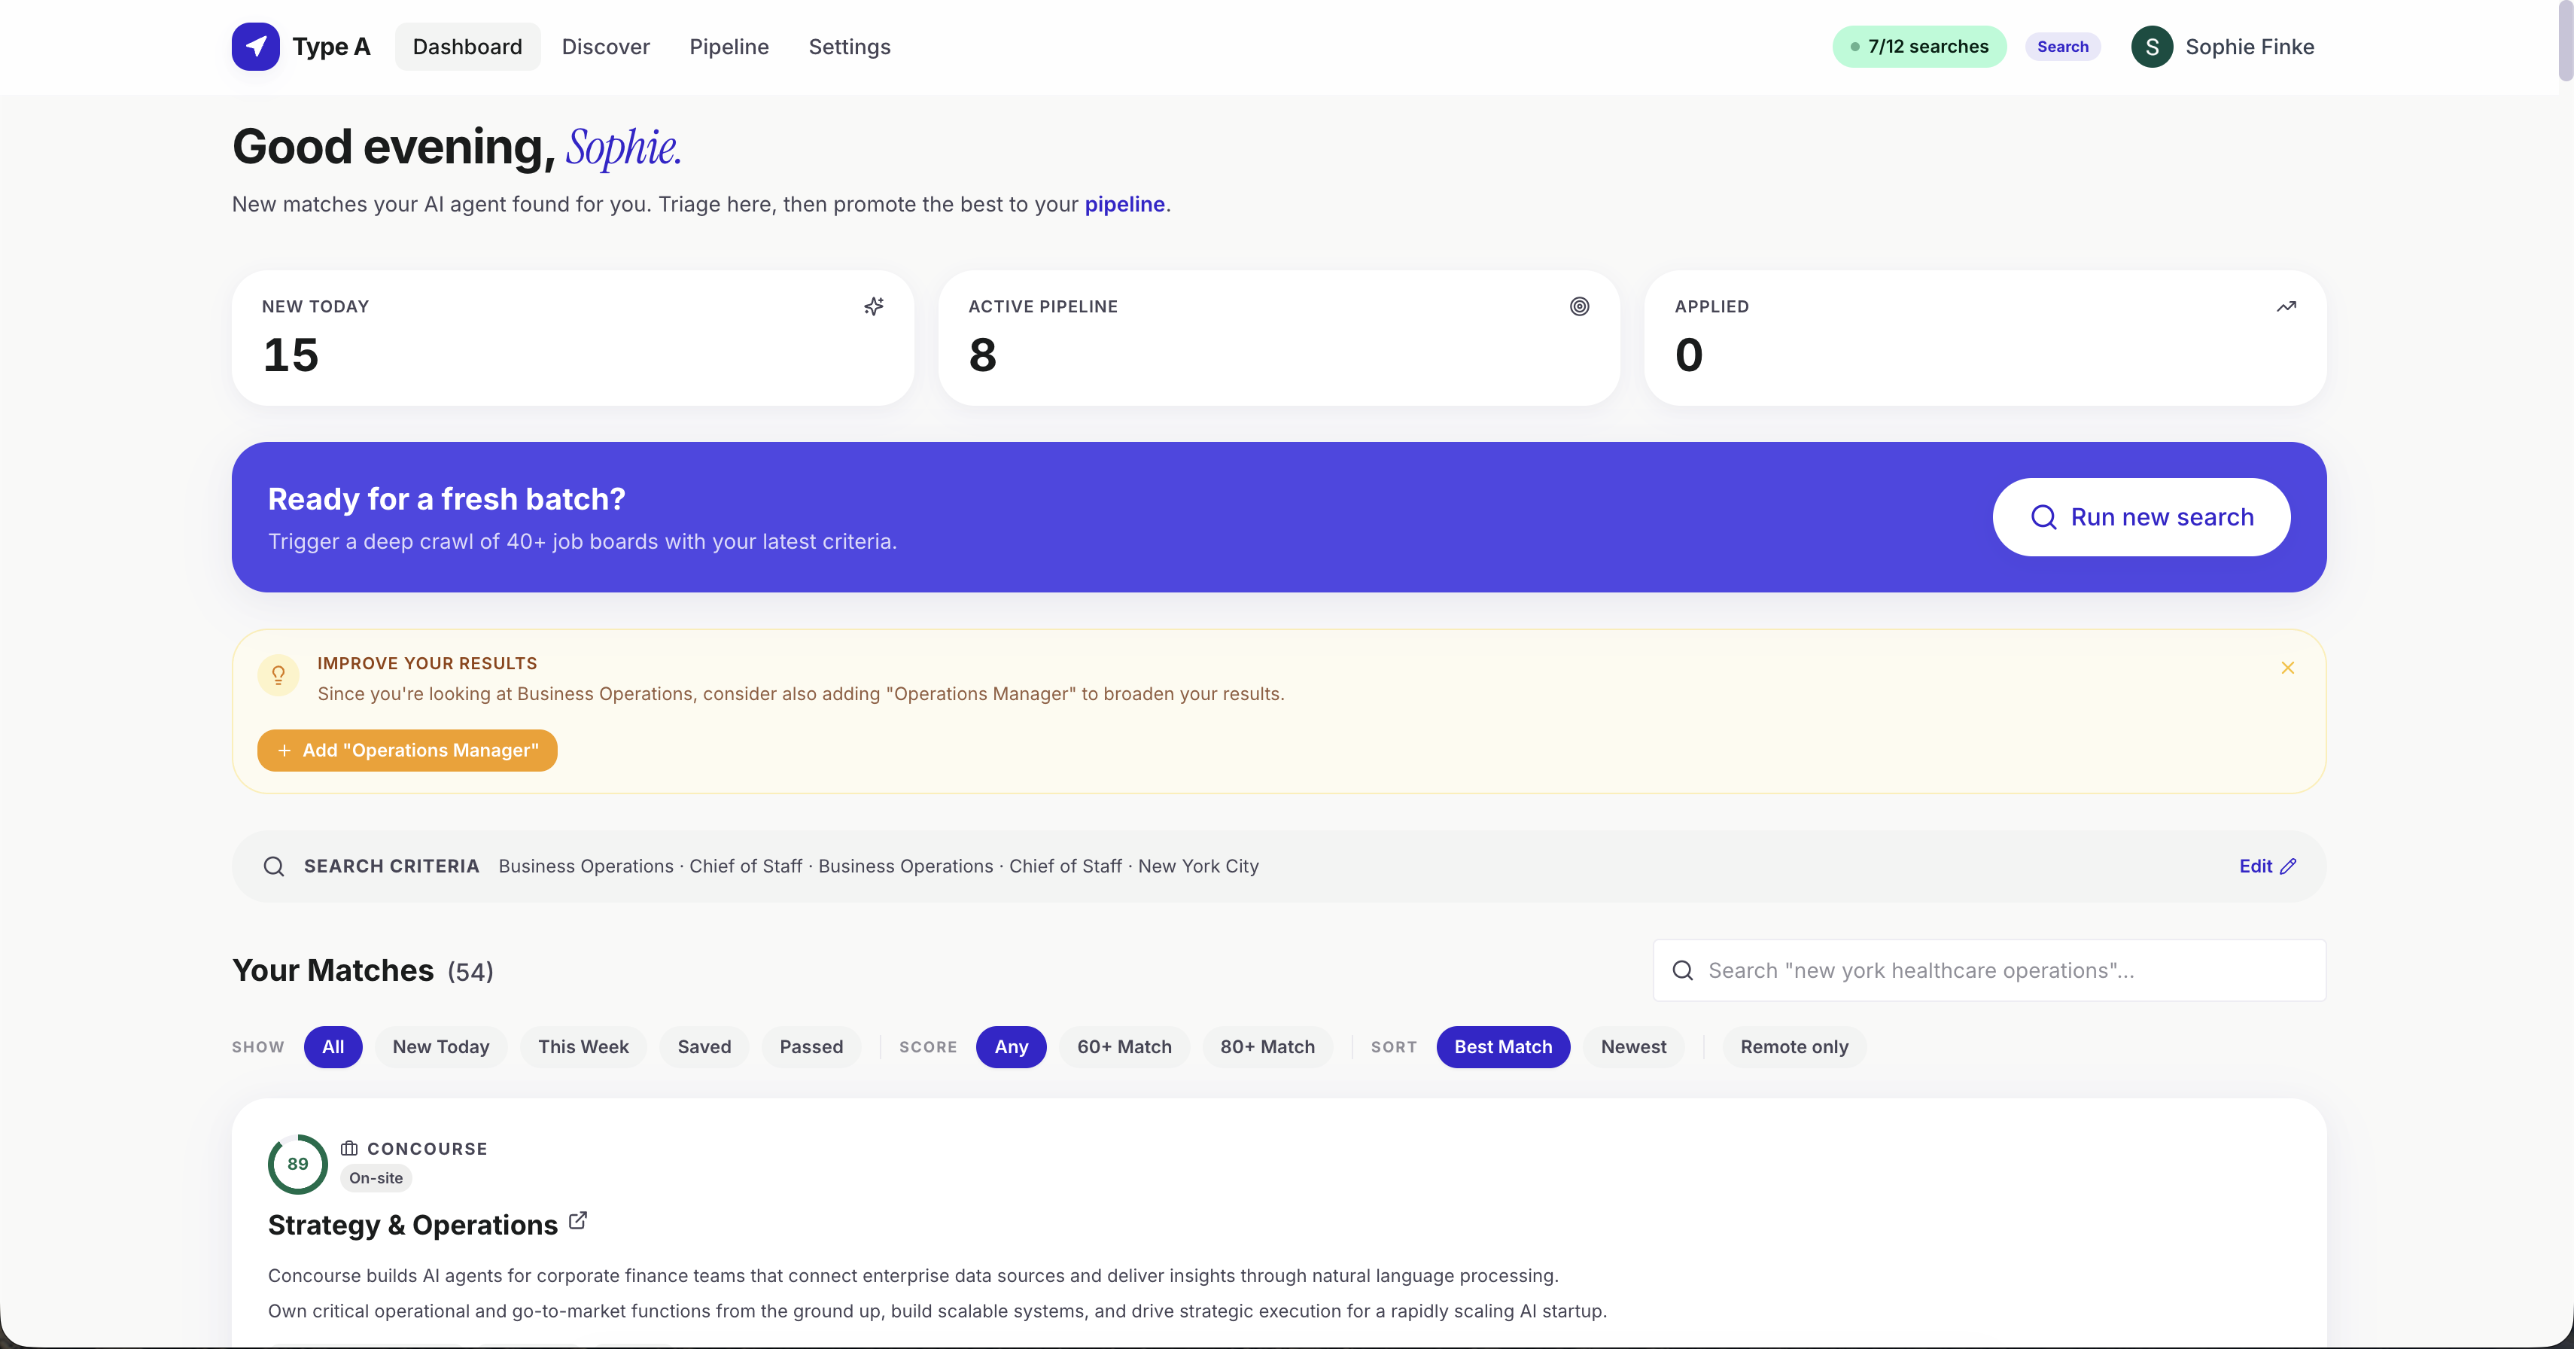Image resolution: width=2574 pixels, height=1349 pixels.
Task: Sort by Best Match
Action: [1503, 1047]
